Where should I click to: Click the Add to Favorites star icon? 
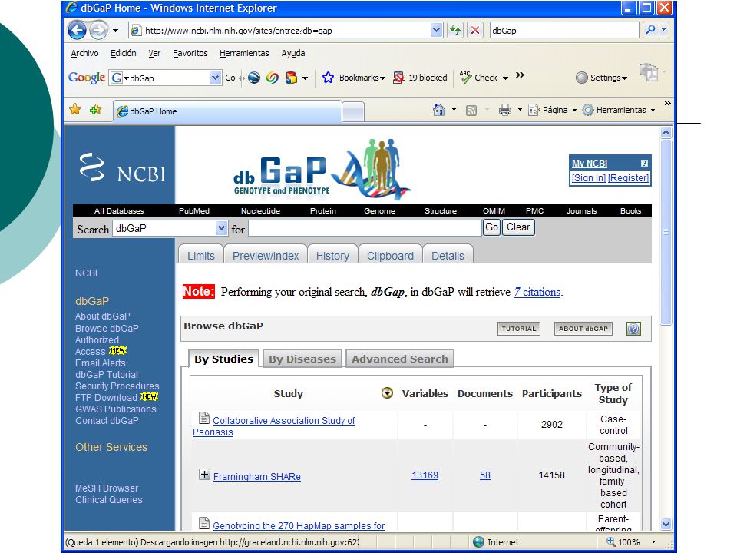click(95, 110)
